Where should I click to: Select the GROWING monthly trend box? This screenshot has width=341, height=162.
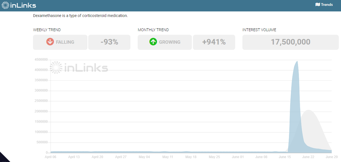165,42
